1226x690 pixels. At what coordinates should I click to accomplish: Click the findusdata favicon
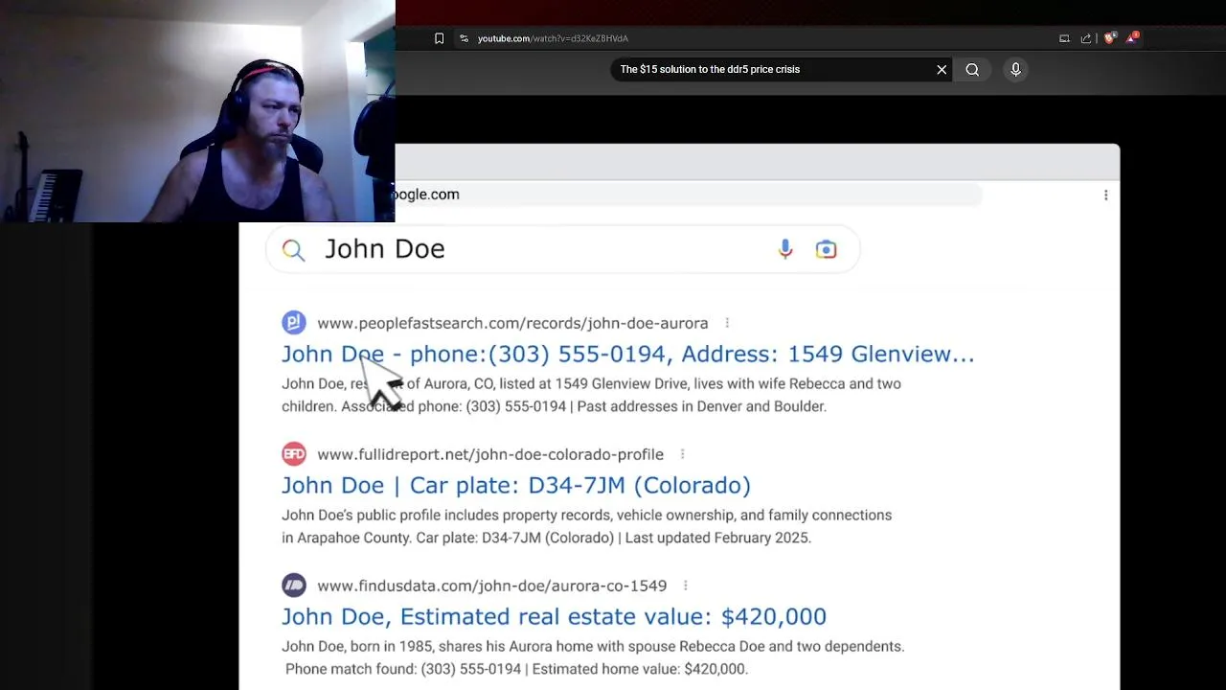coord(294,585)
